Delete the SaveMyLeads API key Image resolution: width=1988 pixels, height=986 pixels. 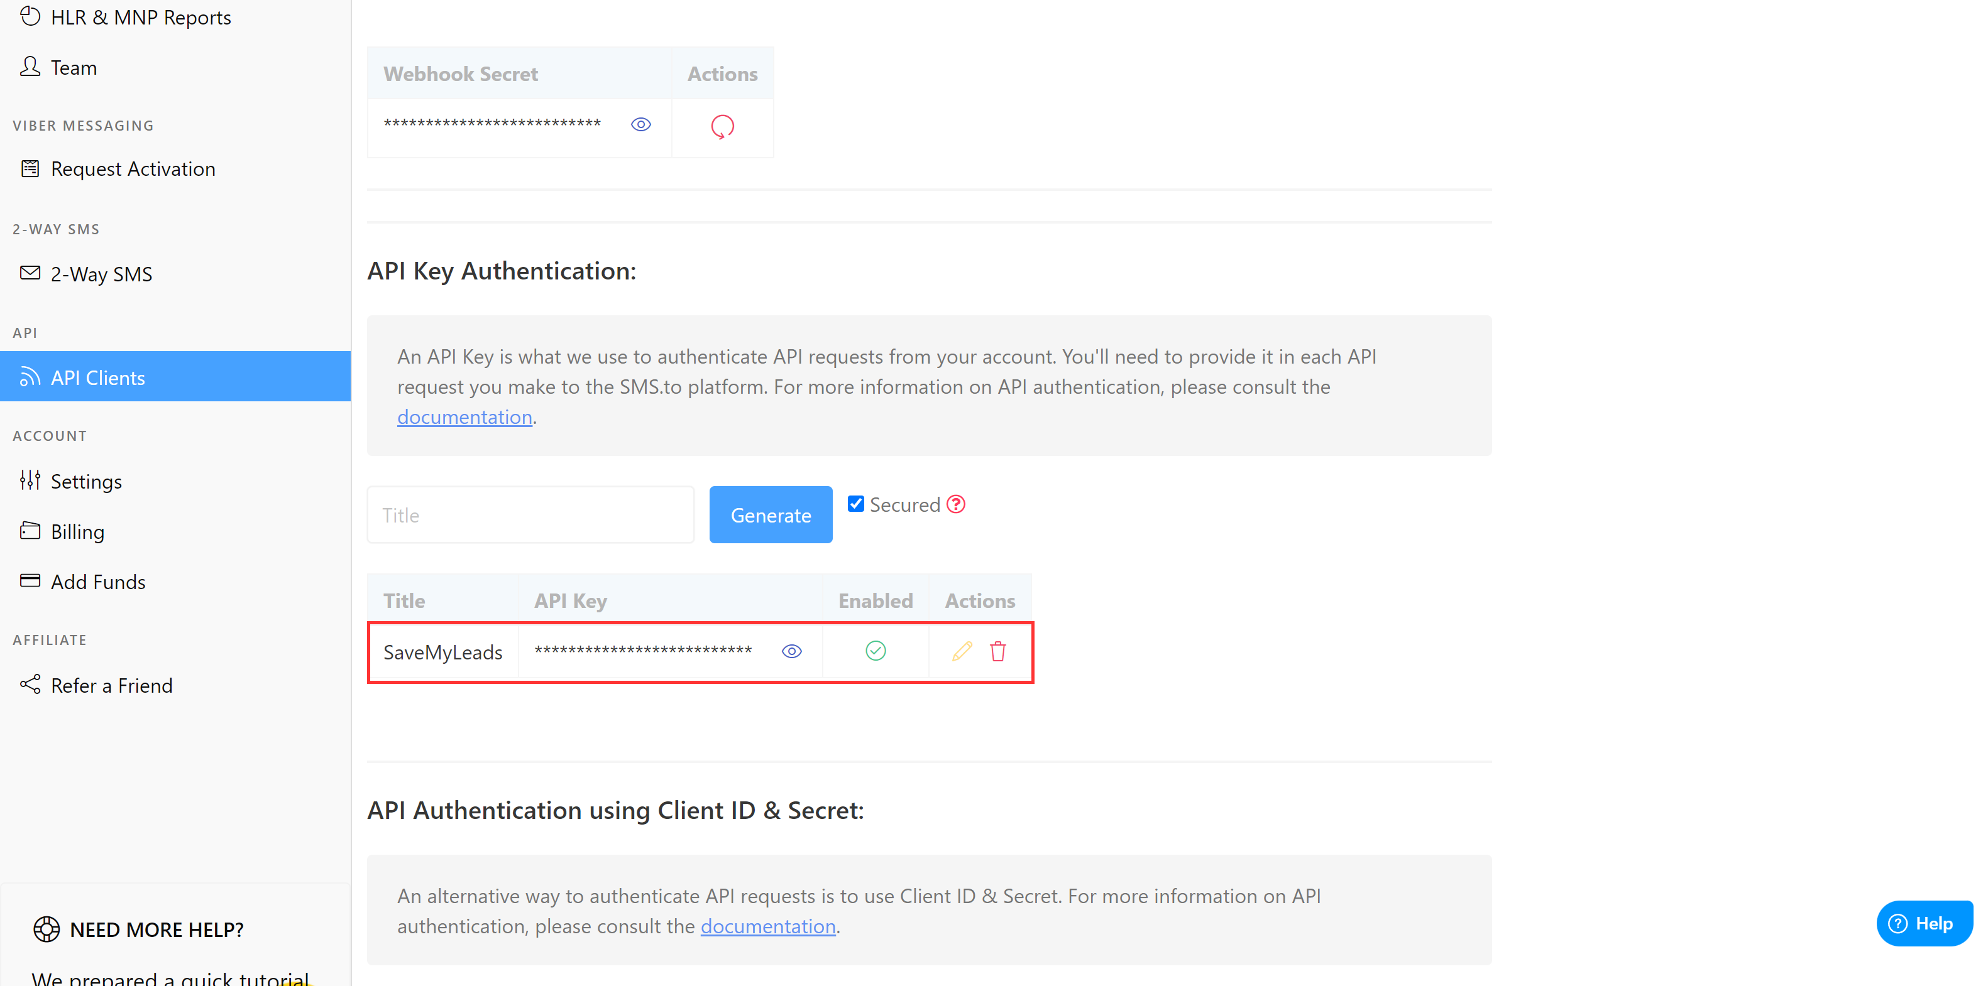click(998, 651)
